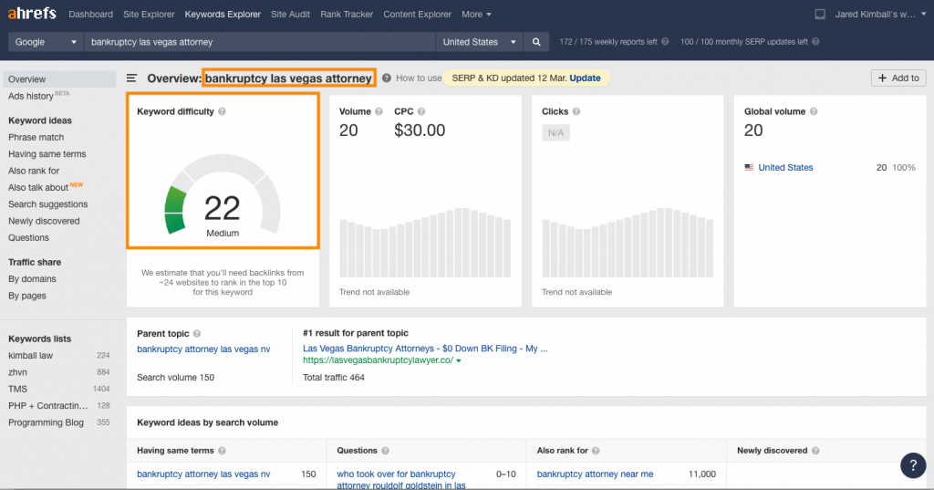The height and width of the screenshot is (490, 934).
Task: Open United States global volume link
Action: [785, 168]
